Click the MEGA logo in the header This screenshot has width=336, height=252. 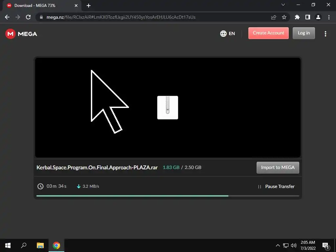coord(21,34)
